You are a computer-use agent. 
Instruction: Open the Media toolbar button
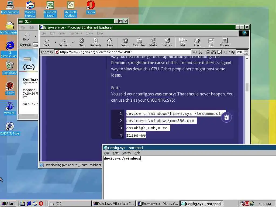pyautogui.click(x=153, y=42)
